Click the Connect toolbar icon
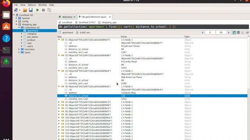Image resolution: width=250 pixels, height=140 pixels. tap(16, 10)
